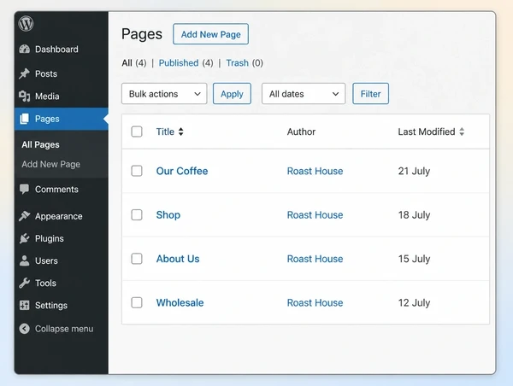Choose Add New Page in sidebar submenu
Viewport: 513px width, 386px height.
(x=50, y=164)
